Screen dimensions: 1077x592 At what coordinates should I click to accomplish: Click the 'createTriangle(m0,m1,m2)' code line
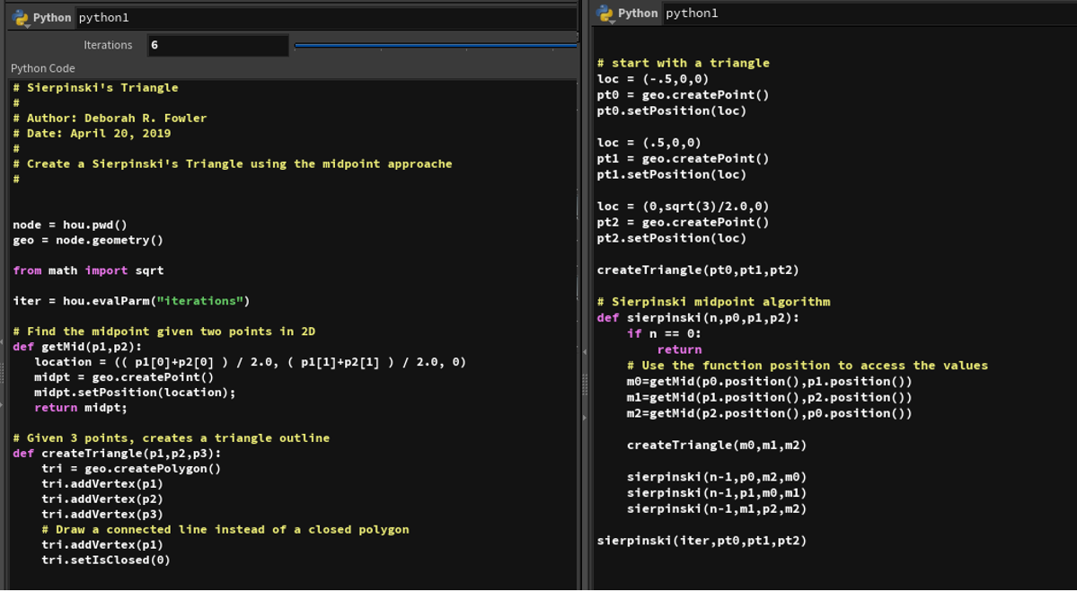coord(716,445)
